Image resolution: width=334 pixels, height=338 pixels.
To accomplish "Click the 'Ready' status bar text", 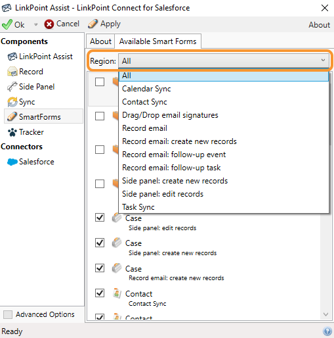I will [12, 331].
